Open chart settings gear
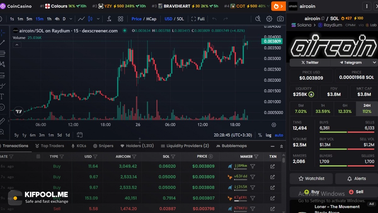The image size is (378, 213). [x=269, y=19]
